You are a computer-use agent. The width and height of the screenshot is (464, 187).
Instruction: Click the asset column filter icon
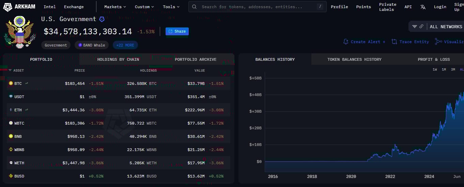point(10,70)
